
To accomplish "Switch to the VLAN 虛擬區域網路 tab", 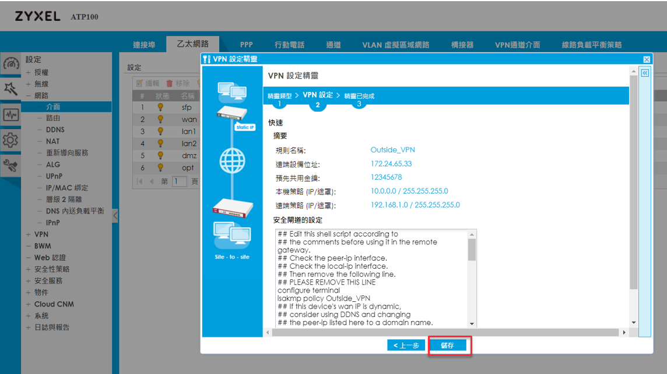I will pyautogui.click(x=396, y=45).
